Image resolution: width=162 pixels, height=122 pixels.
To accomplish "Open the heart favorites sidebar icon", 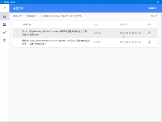I will coord(5,40).
